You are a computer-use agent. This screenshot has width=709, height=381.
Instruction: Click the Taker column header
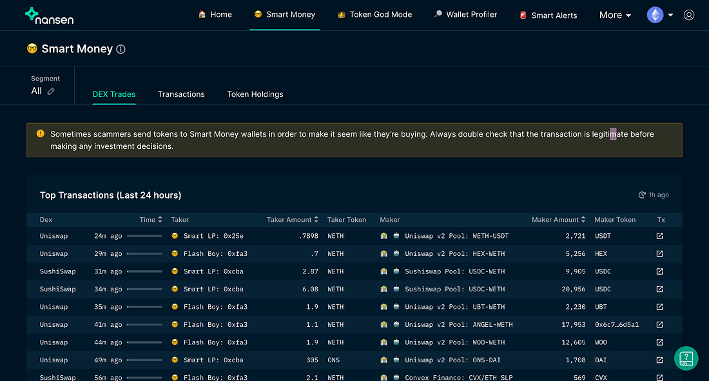tap(180, 219)
